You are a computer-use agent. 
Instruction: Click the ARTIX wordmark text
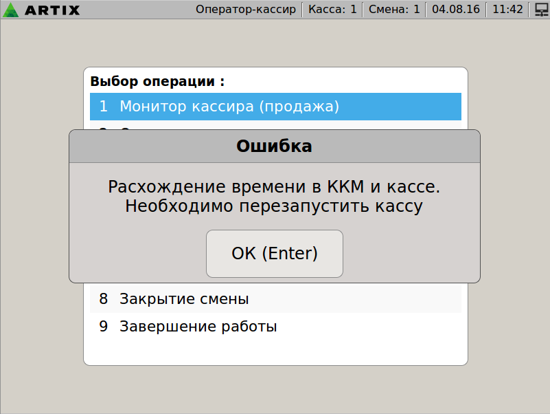tap(52, 10)
